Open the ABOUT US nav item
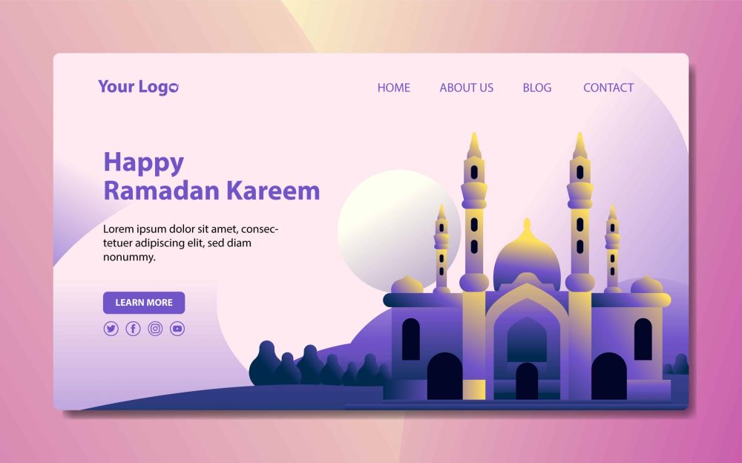Viewport: 742px width, 463px height. 466,88
